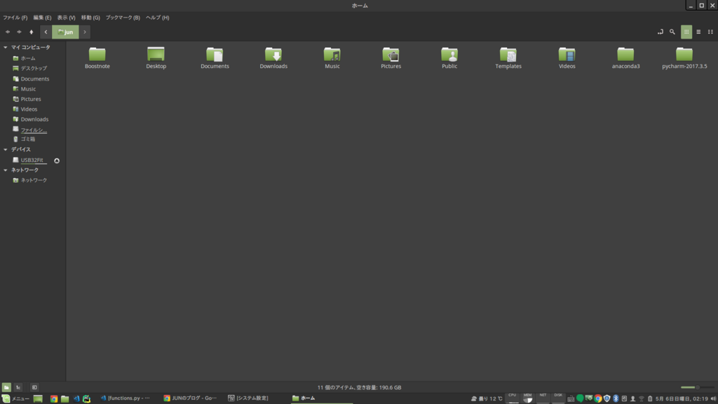Screen dimensions: 718x404
Task: Open the Downloads folder icon in main pane
Action: tap(273, 58)
